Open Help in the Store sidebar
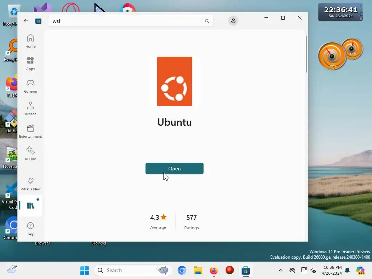Screen dimensions: 372x279 tap(31, 229)
